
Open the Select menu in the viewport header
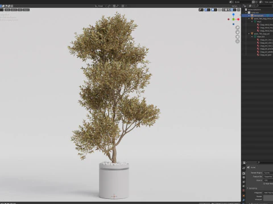point(14,10)
